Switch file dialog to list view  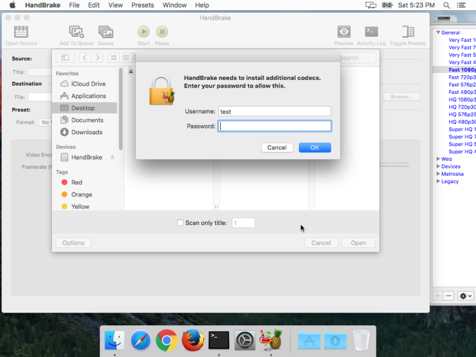pyautogui.click(x=126, y=58)
